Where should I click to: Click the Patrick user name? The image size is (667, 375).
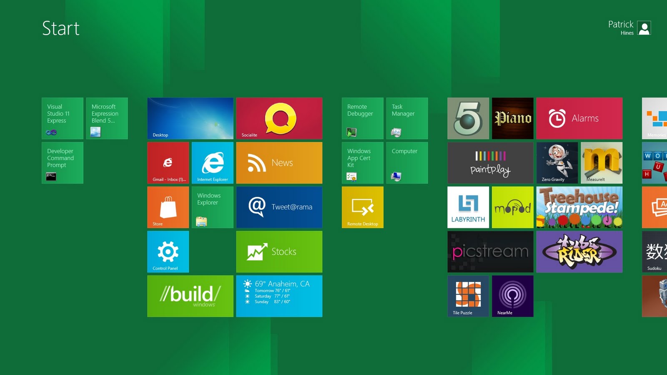pos(621,24)
